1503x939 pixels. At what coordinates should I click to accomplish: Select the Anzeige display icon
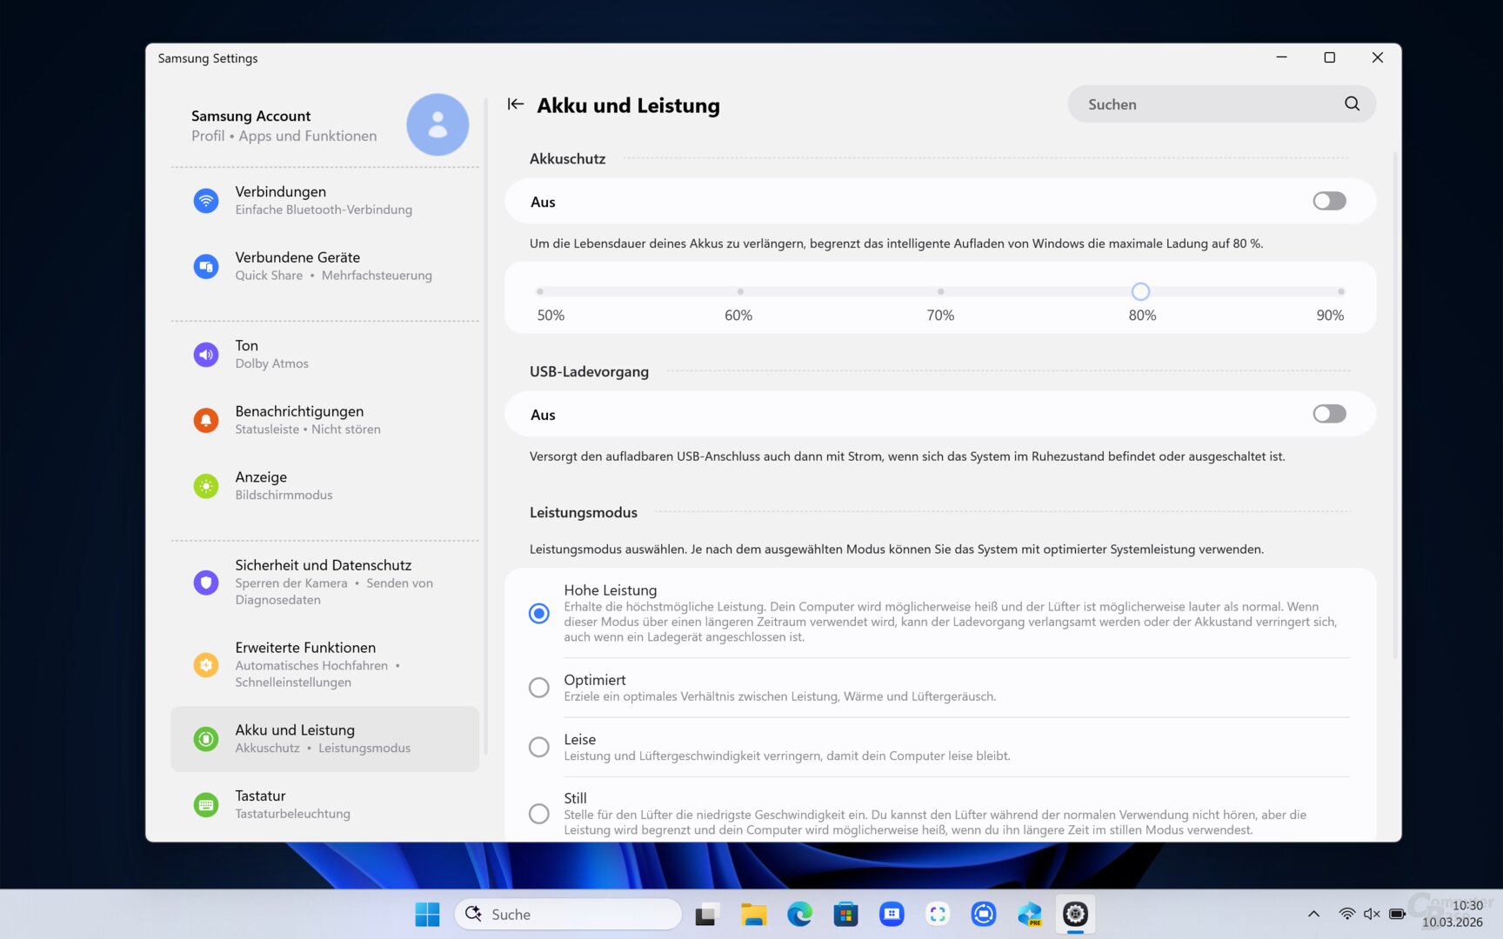tap(205, 485)
